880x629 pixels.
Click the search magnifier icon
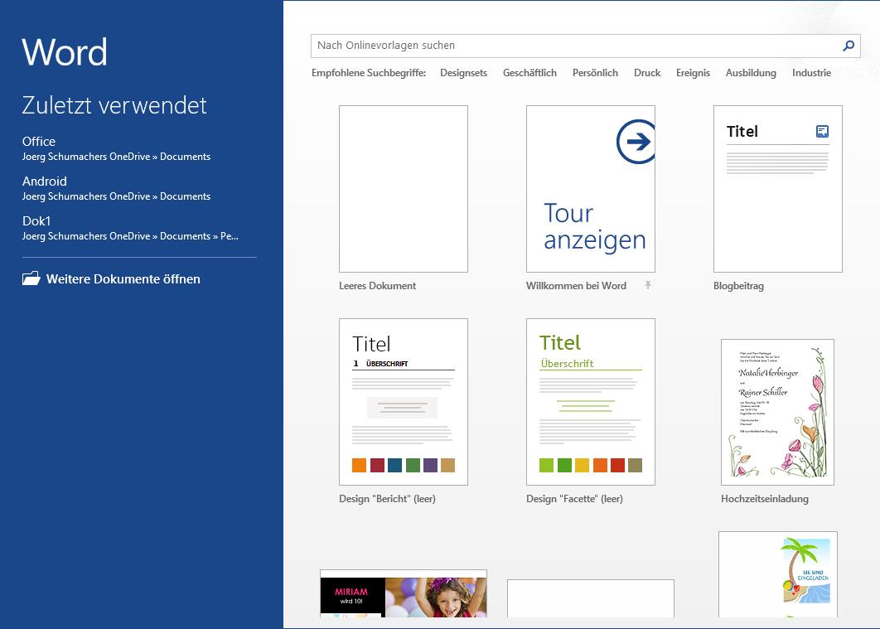(849, 46)
